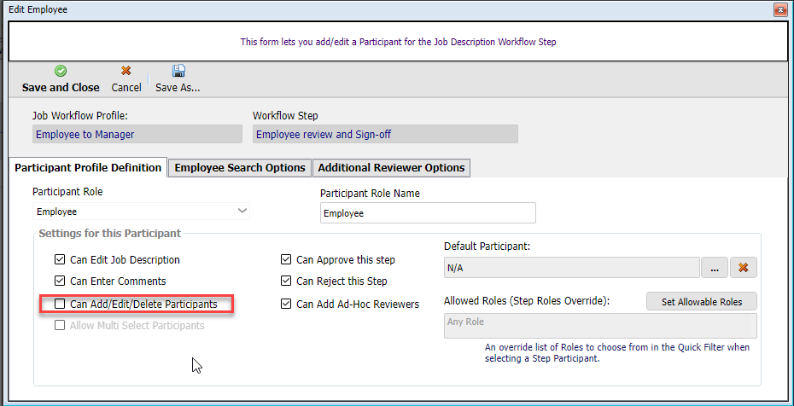
Task: Click the Save As floppy disk icon
Action: [178, 72]
